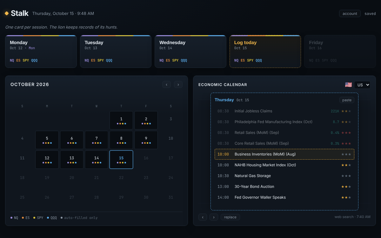Viewport: 381px width, 238px height.
Task: Select October 9 on the calendar
Action: pos(146,140)
